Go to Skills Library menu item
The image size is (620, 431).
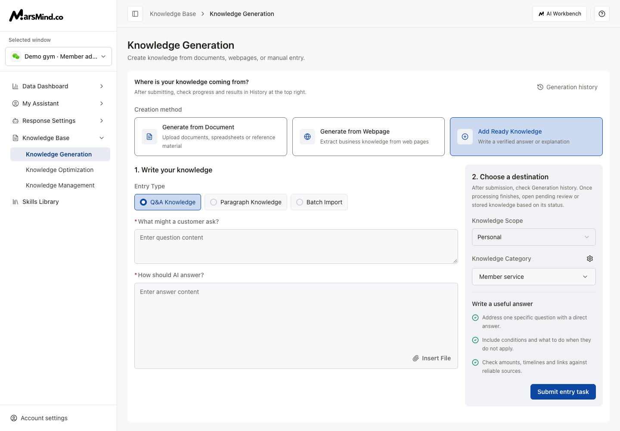pyautogui.click(x=59, y=202)
